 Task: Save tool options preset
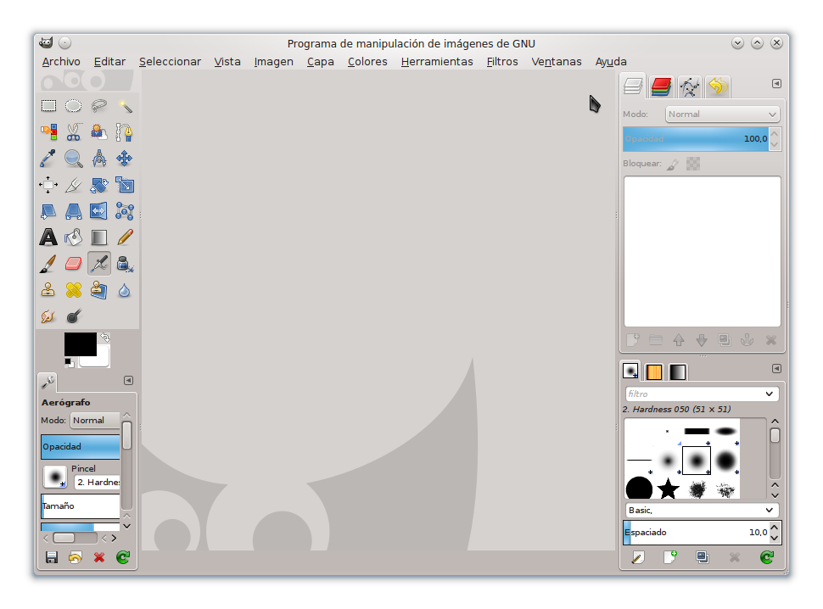pyautogui.click(x=52, y=557)
